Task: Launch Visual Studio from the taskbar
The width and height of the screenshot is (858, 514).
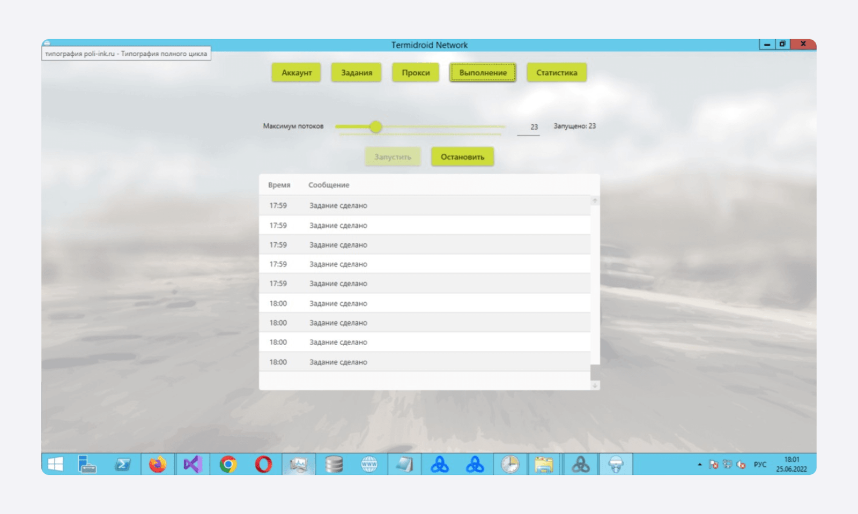Action: [193, 464]
